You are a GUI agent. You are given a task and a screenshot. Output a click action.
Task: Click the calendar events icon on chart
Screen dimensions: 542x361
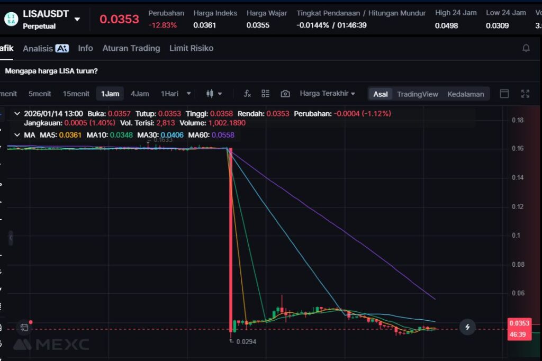pos(24,328)
